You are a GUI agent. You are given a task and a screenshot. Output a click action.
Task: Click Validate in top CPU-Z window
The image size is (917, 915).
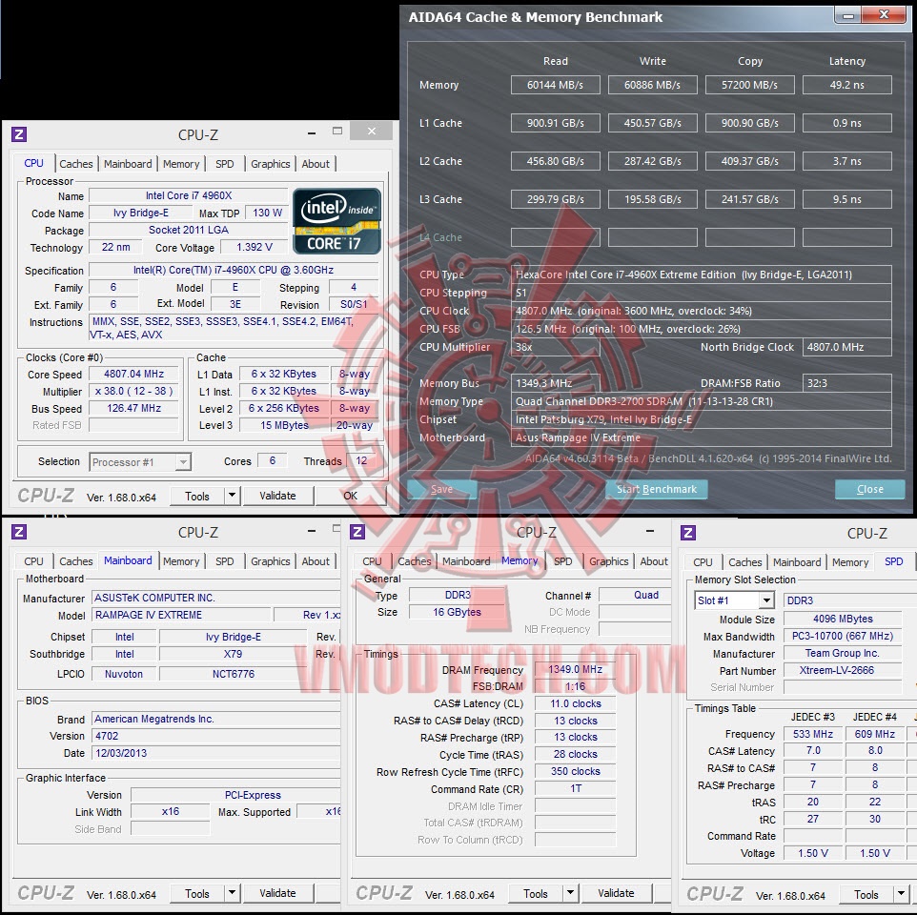point(277,496)
